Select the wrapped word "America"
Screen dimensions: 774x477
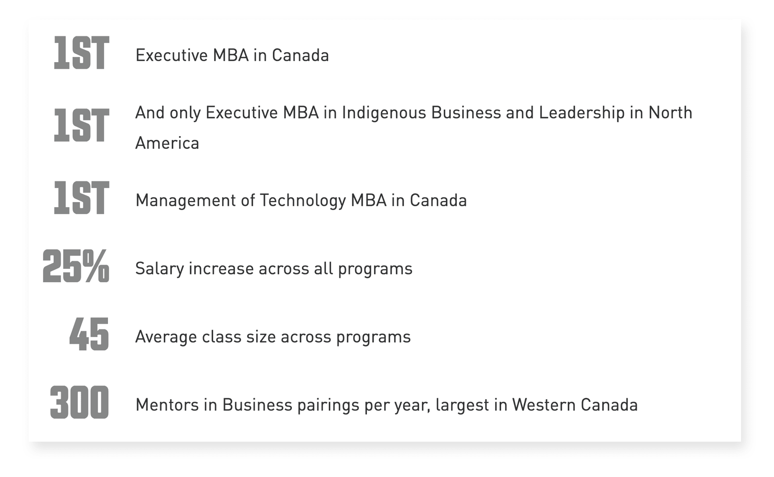pyautogui.click(x=167, y=143)
